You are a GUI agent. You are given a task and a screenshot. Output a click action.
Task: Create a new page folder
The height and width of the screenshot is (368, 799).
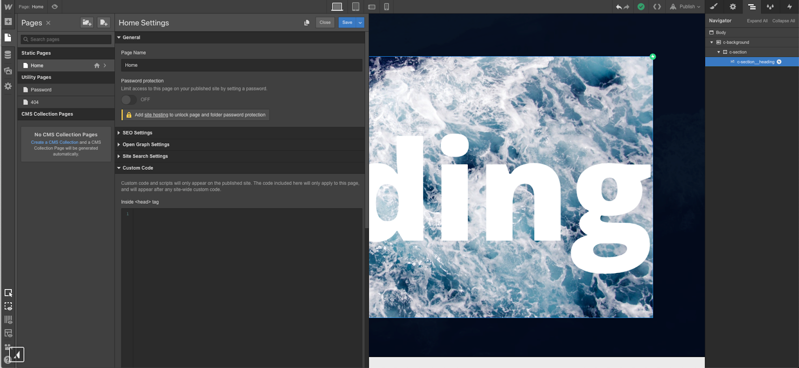pos(87,22)
